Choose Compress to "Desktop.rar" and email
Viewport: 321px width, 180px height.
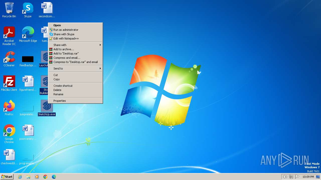(75, 62)
